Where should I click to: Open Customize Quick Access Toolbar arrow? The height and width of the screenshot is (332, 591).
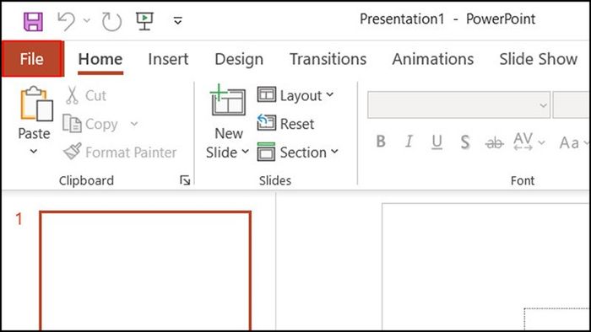tap(178, 21)
